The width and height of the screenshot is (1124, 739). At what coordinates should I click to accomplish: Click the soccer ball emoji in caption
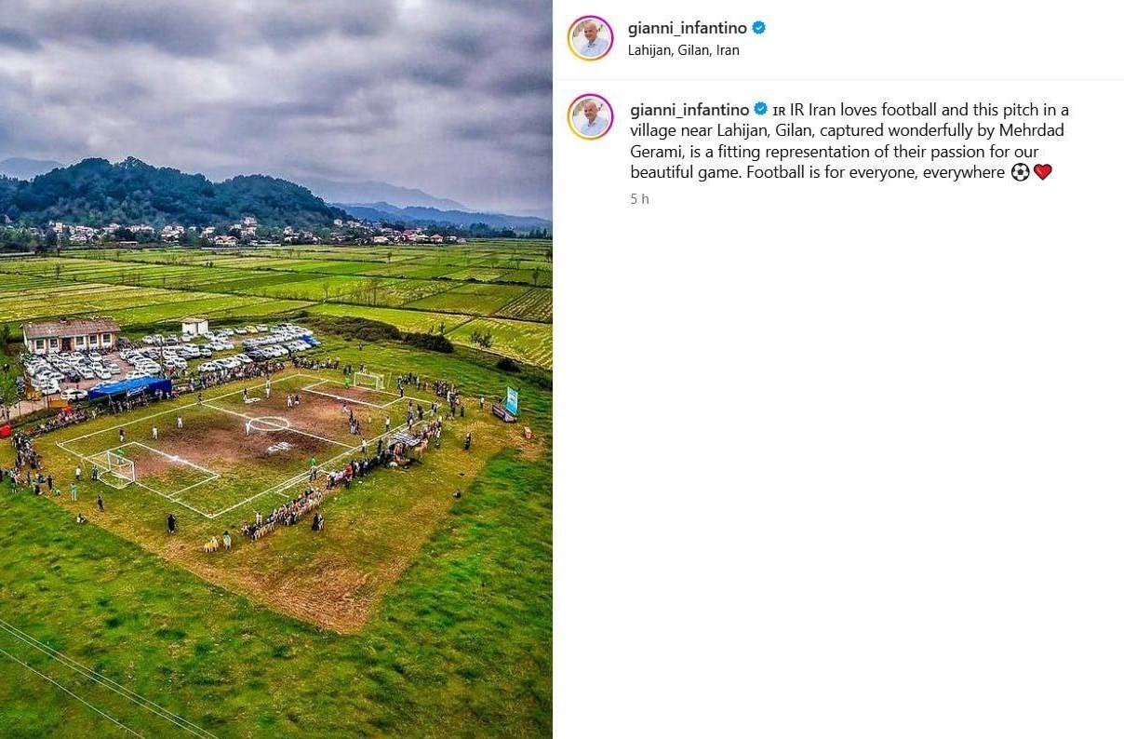[1020, 172]
